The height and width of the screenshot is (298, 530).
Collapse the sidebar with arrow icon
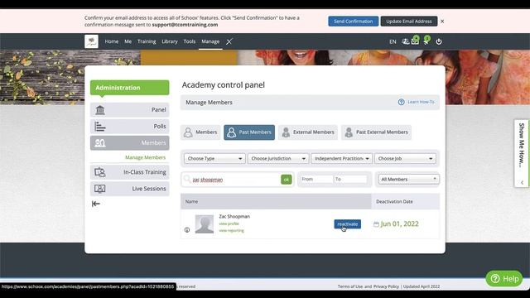point(96,204)
